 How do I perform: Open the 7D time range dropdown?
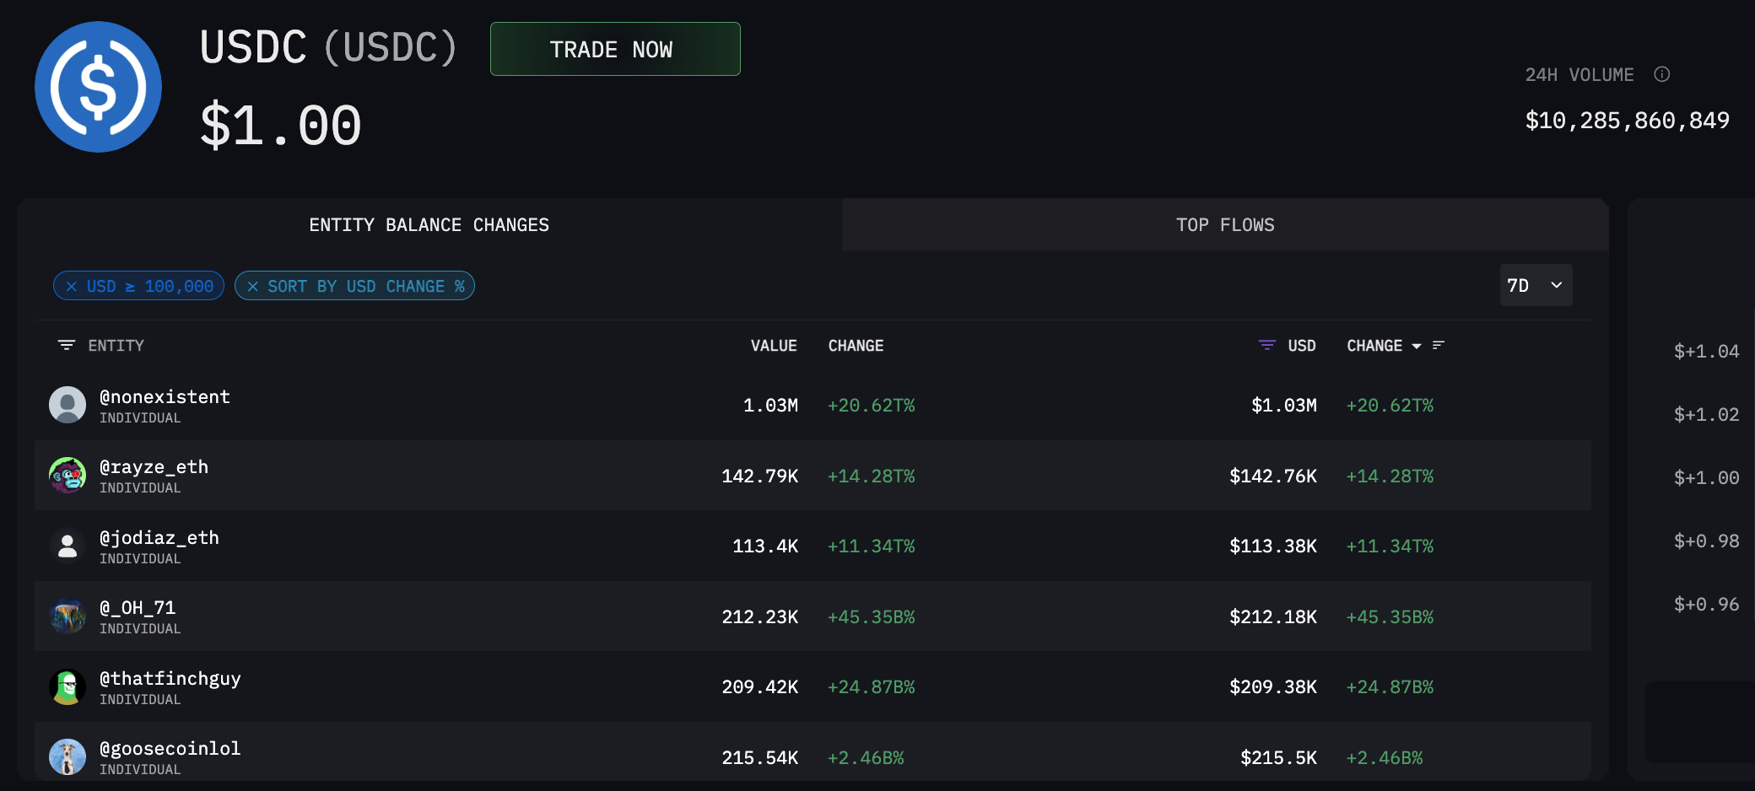[1536, 285]
